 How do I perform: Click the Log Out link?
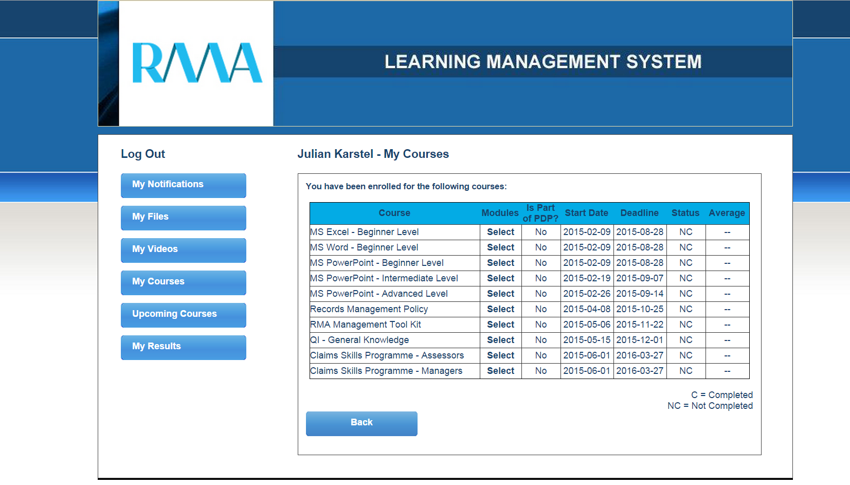point(143,154)
